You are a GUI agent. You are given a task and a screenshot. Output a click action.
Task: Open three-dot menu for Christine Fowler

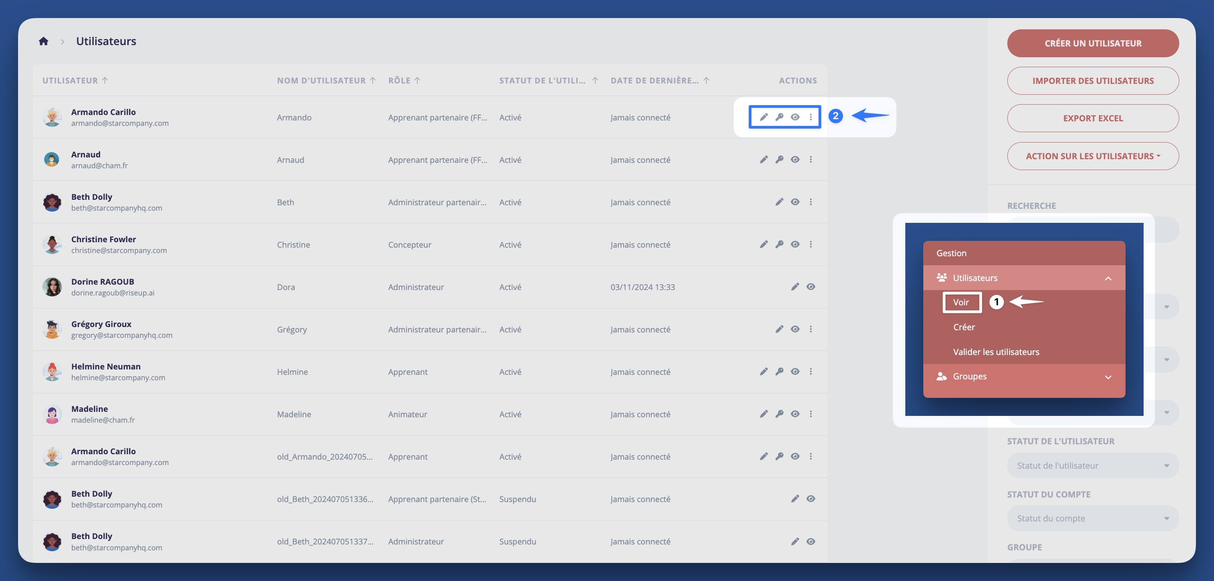coord(811,244)
